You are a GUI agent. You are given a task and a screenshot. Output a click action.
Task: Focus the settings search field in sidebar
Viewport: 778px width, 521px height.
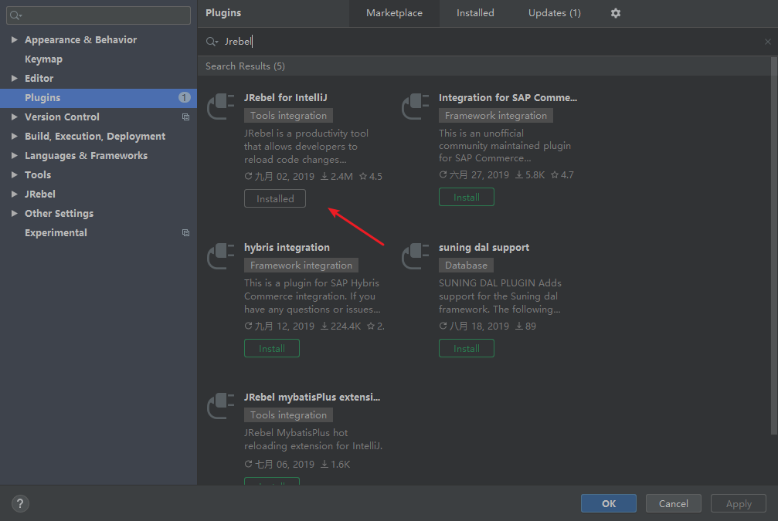click(x=98, y=15)
